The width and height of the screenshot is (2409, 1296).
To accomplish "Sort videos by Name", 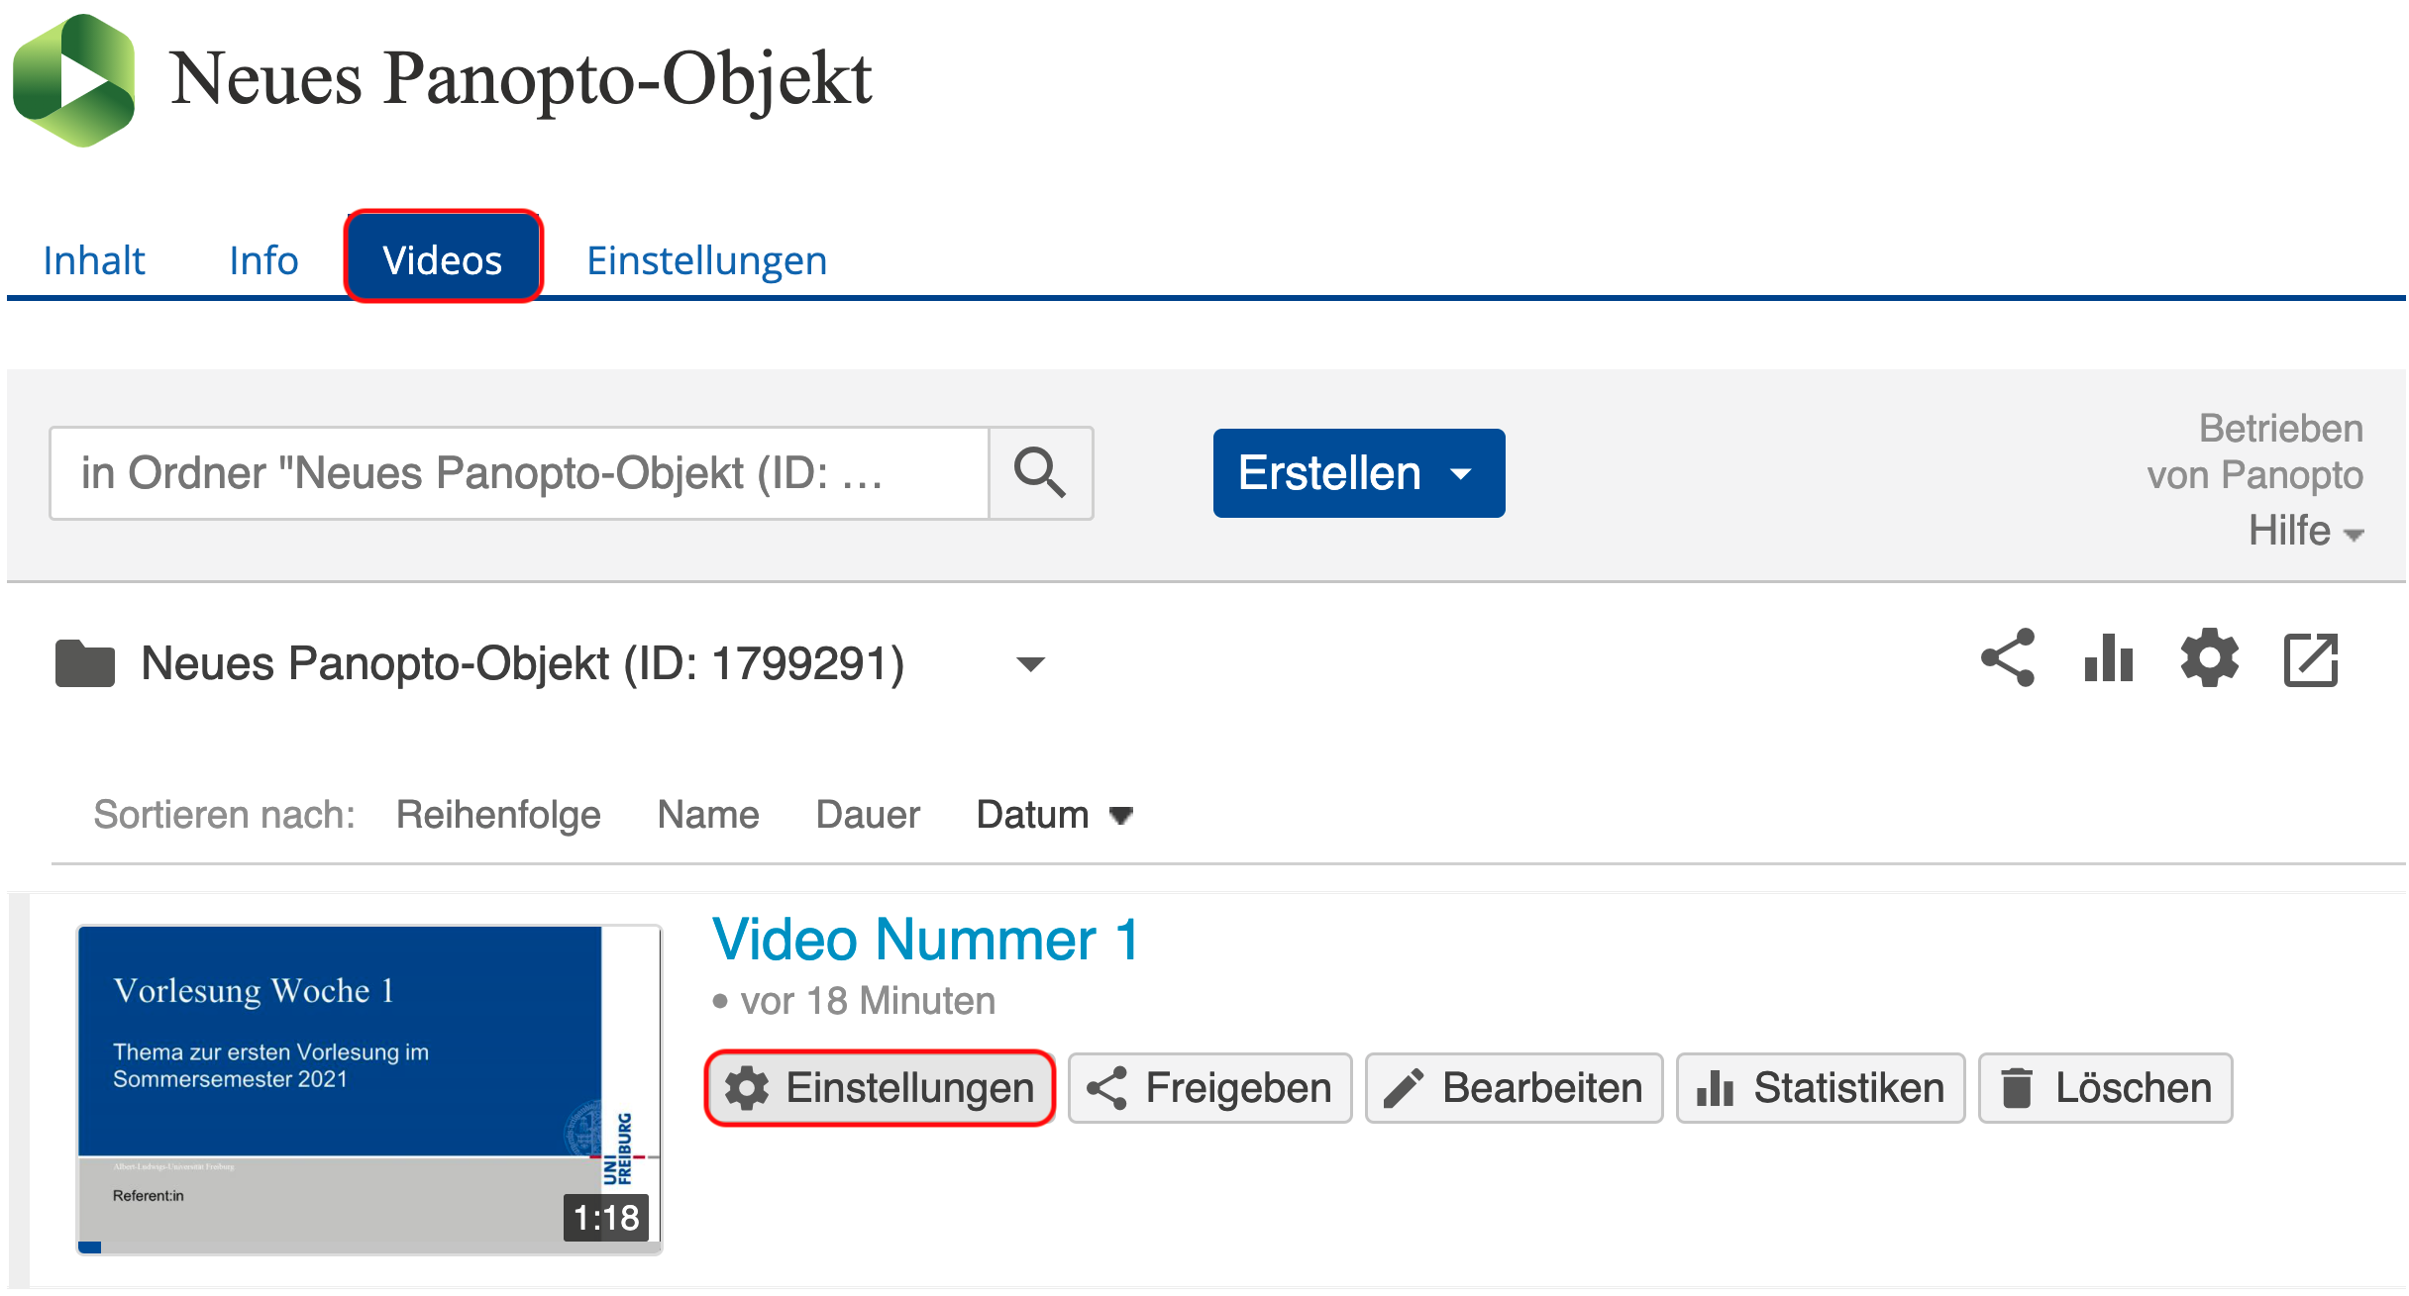I will click(708, 815).
